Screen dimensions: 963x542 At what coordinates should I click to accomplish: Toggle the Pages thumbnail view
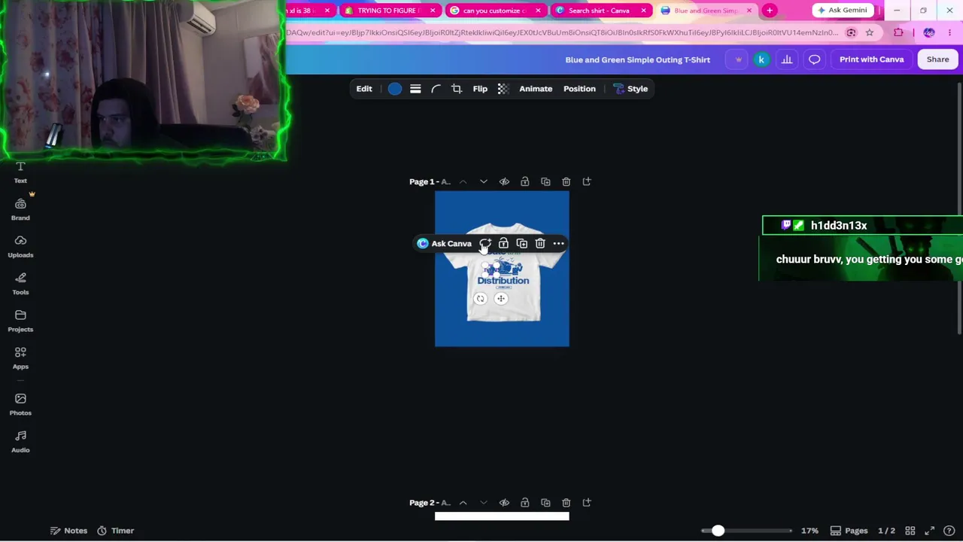(849, 531)
